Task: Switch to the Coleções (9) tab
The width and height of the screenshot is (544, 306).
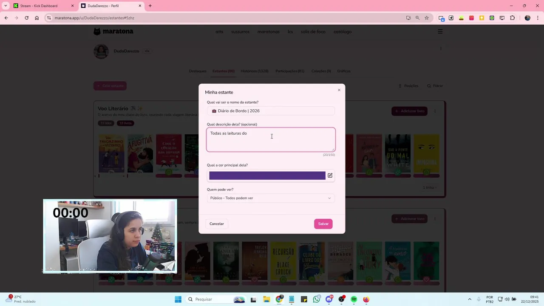Action: pos(321,71)
